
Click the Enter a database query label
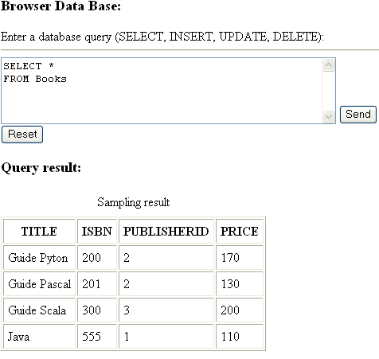(162, 37)
